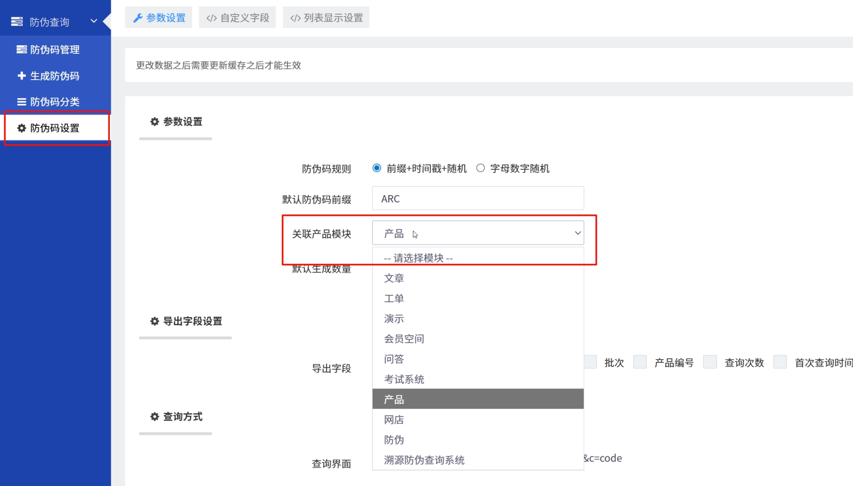
Task: Pick 网店 in the module dropdown
Action: tap(394, 420)
